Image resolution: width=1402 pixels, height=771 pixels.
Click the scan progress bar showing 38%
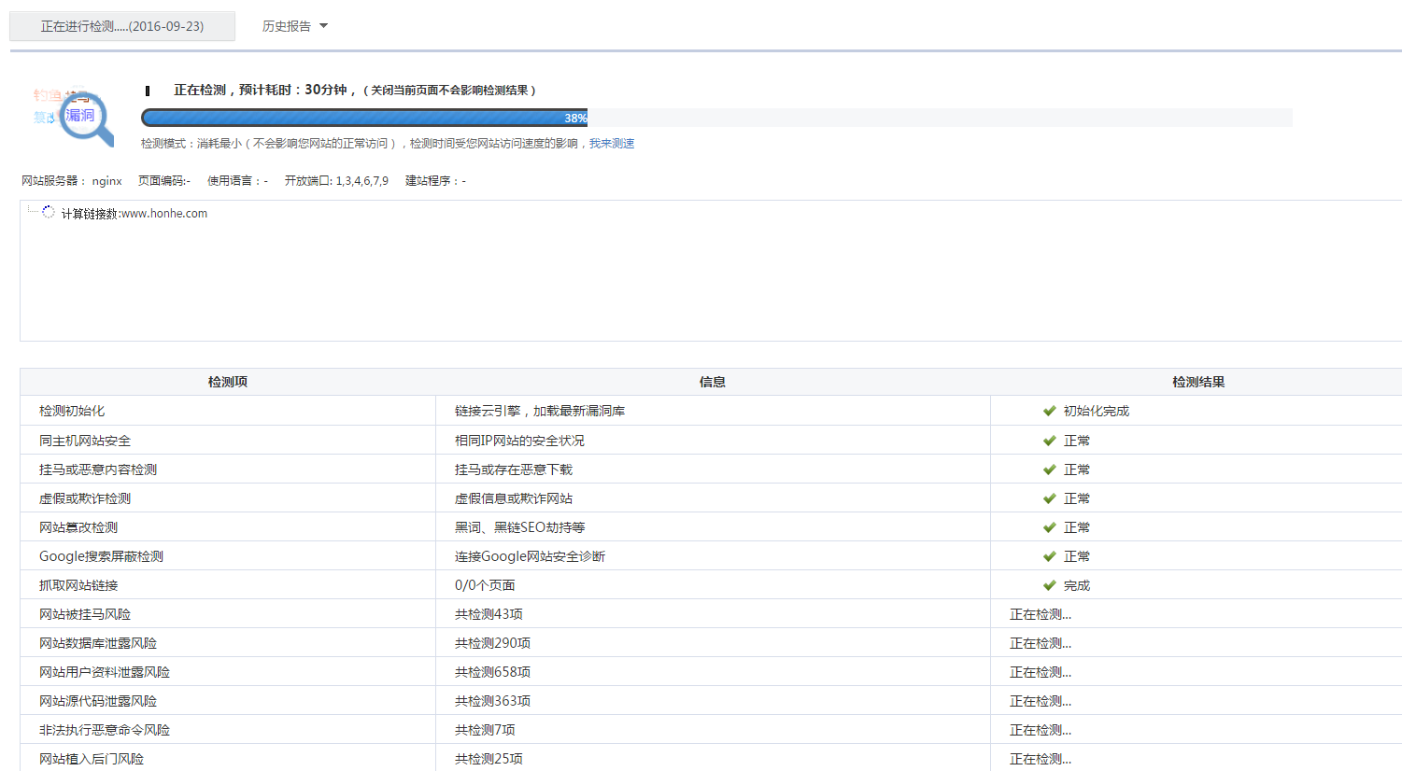[x=716, y=118]
